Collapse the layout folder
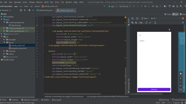The height and width of the screenshot is (104, 186). tap(4, 42)
